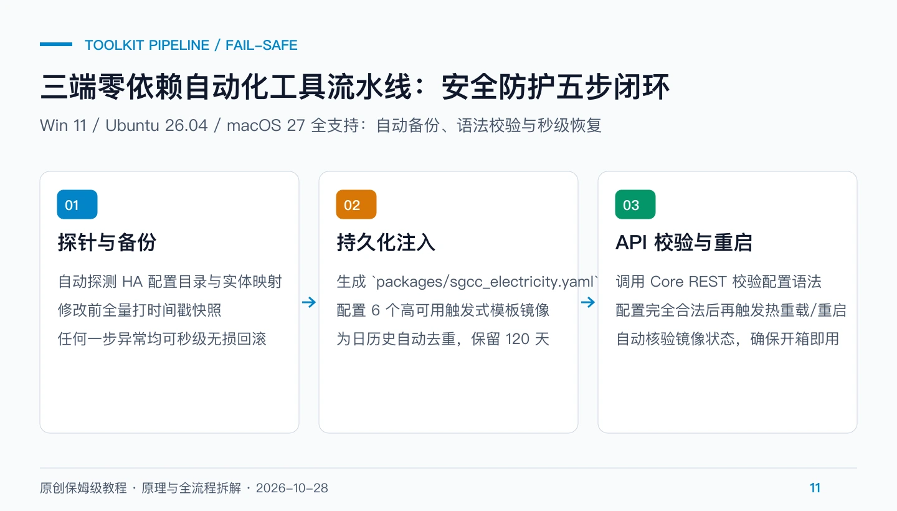
Task: Click the blue "01" step badge
Action: pos(77,204)
